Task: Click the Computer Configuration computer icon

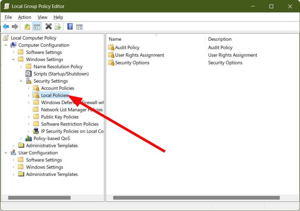Action: coord(13,45)
